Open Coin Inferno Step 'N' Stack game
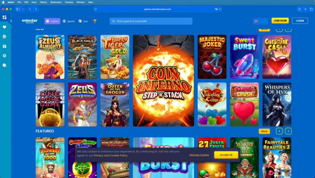 (163, 81)
